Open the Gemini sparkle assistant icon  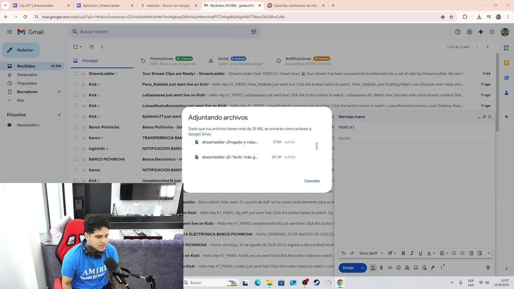pyautogui.click(x=481, y=32)
